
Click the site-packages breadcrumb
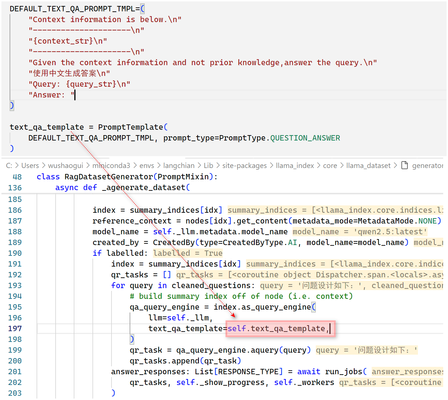tap(244, 165)
